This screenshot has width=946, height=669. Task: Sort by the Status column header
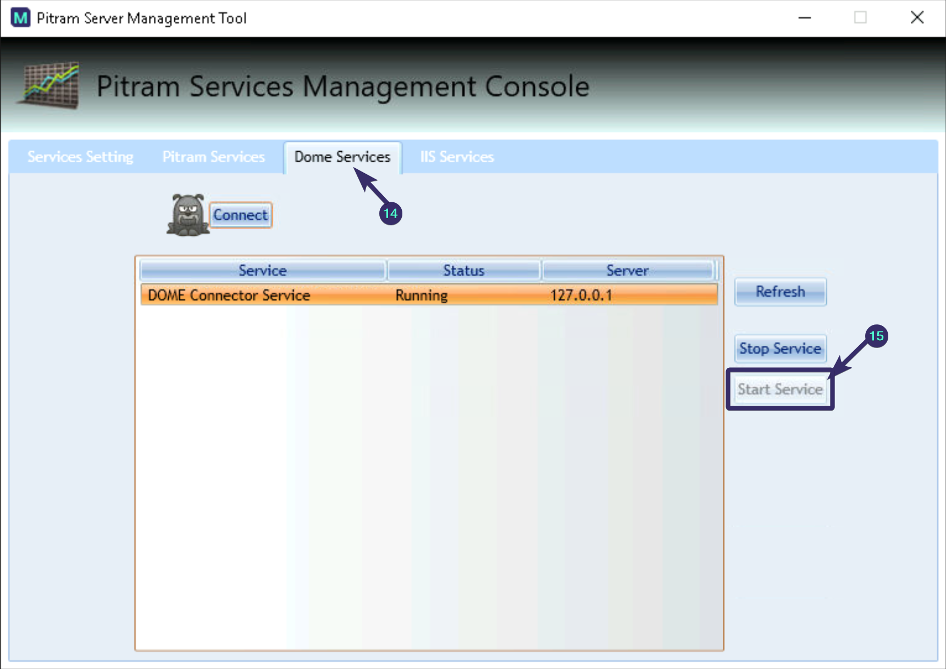[x=464, y=270]
